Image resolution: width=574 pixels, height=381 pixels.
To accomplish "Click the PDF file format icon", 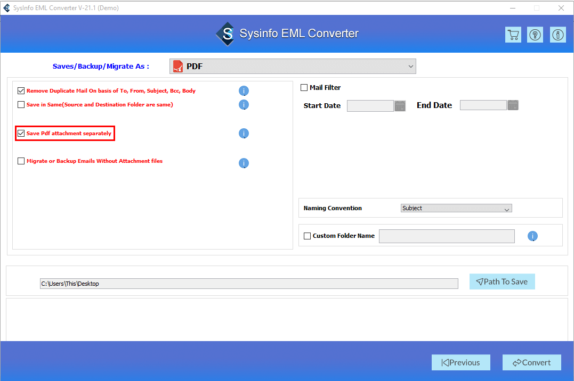I will (x=178, y=66).
